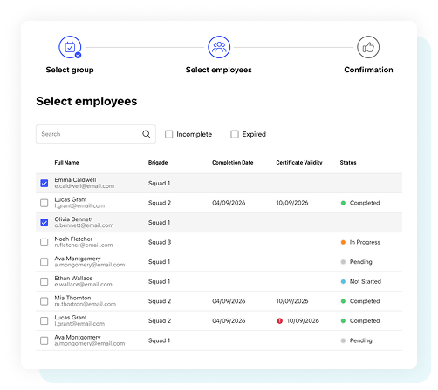Enable the Expired filter checkbox
The width and height of the screenshot is (438, 390).
235,134
